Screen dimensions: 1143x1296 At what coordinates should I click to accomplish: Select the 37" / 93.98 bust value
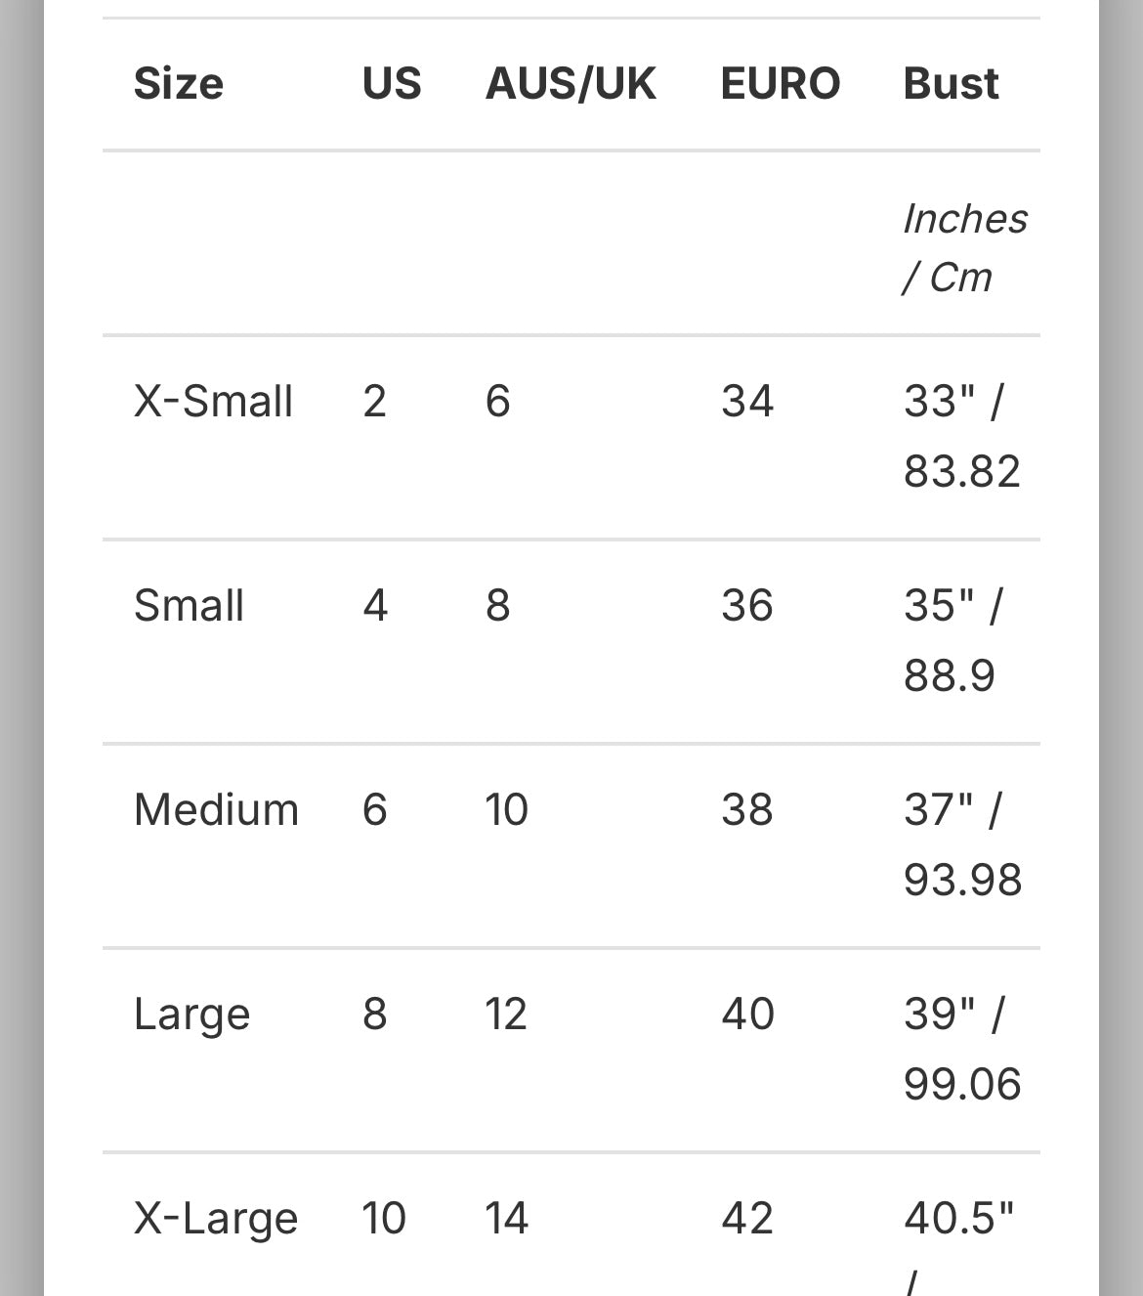pyautogui.click(x=962, y=844)
